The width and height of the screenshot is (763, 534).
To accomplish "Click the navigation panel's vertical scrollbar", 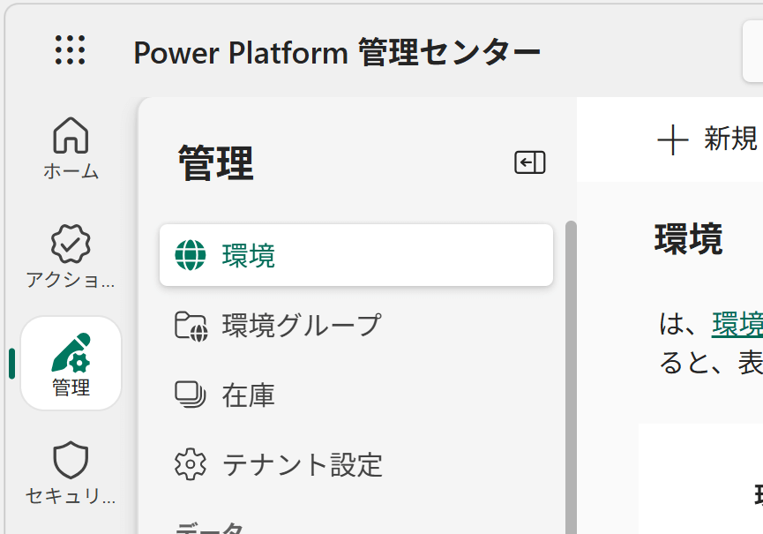I will pyautogui.click(x=570, y=371).
